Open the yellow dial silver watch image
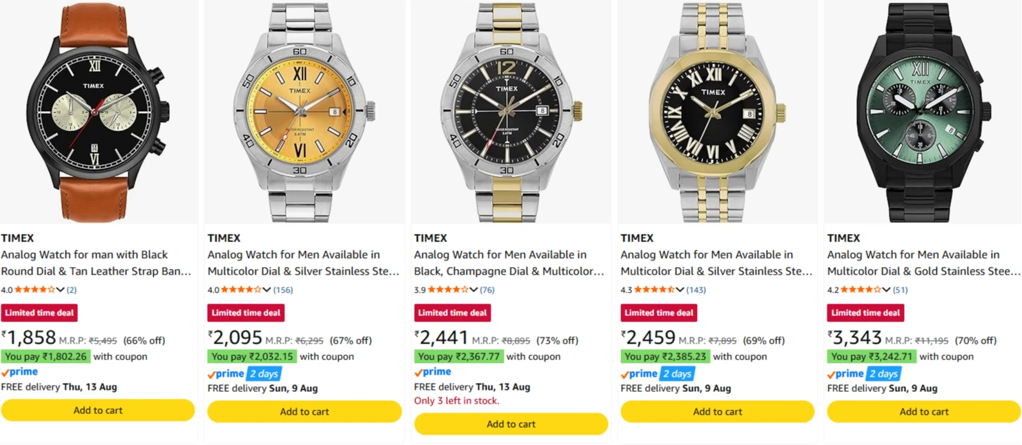The width and height of the screenshot is (1022, 445). point(304,112)
